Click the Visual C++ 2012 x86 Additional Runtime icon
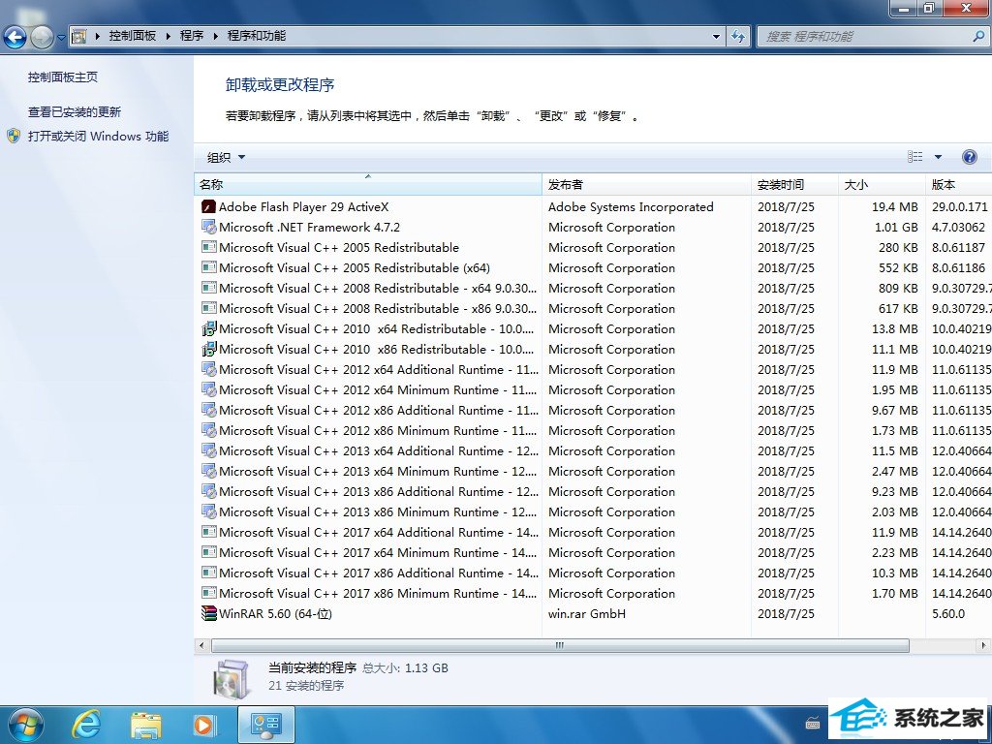This screenshot has width=992, height=744. click(209, 410)
